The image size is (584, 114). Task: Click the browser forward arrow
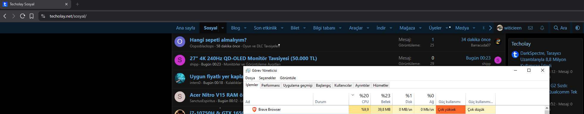tap(13, 16)
